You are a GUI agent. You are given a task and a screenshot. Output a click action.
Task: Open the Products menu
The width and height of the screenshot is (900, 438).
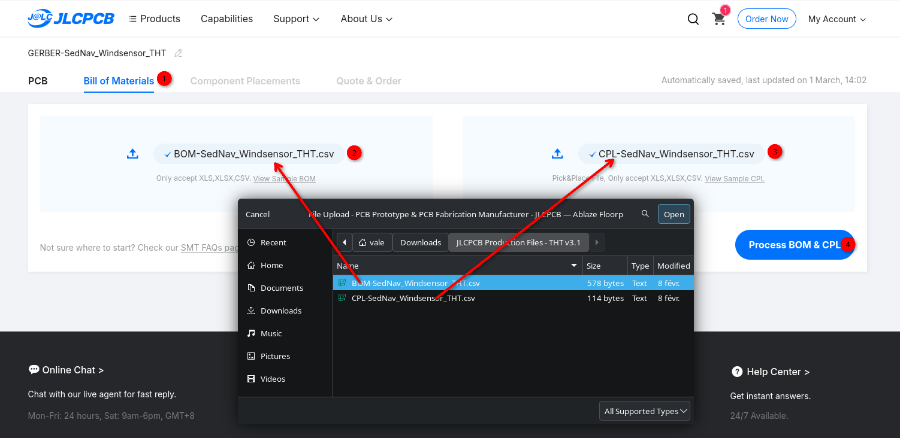click(155, 19)
